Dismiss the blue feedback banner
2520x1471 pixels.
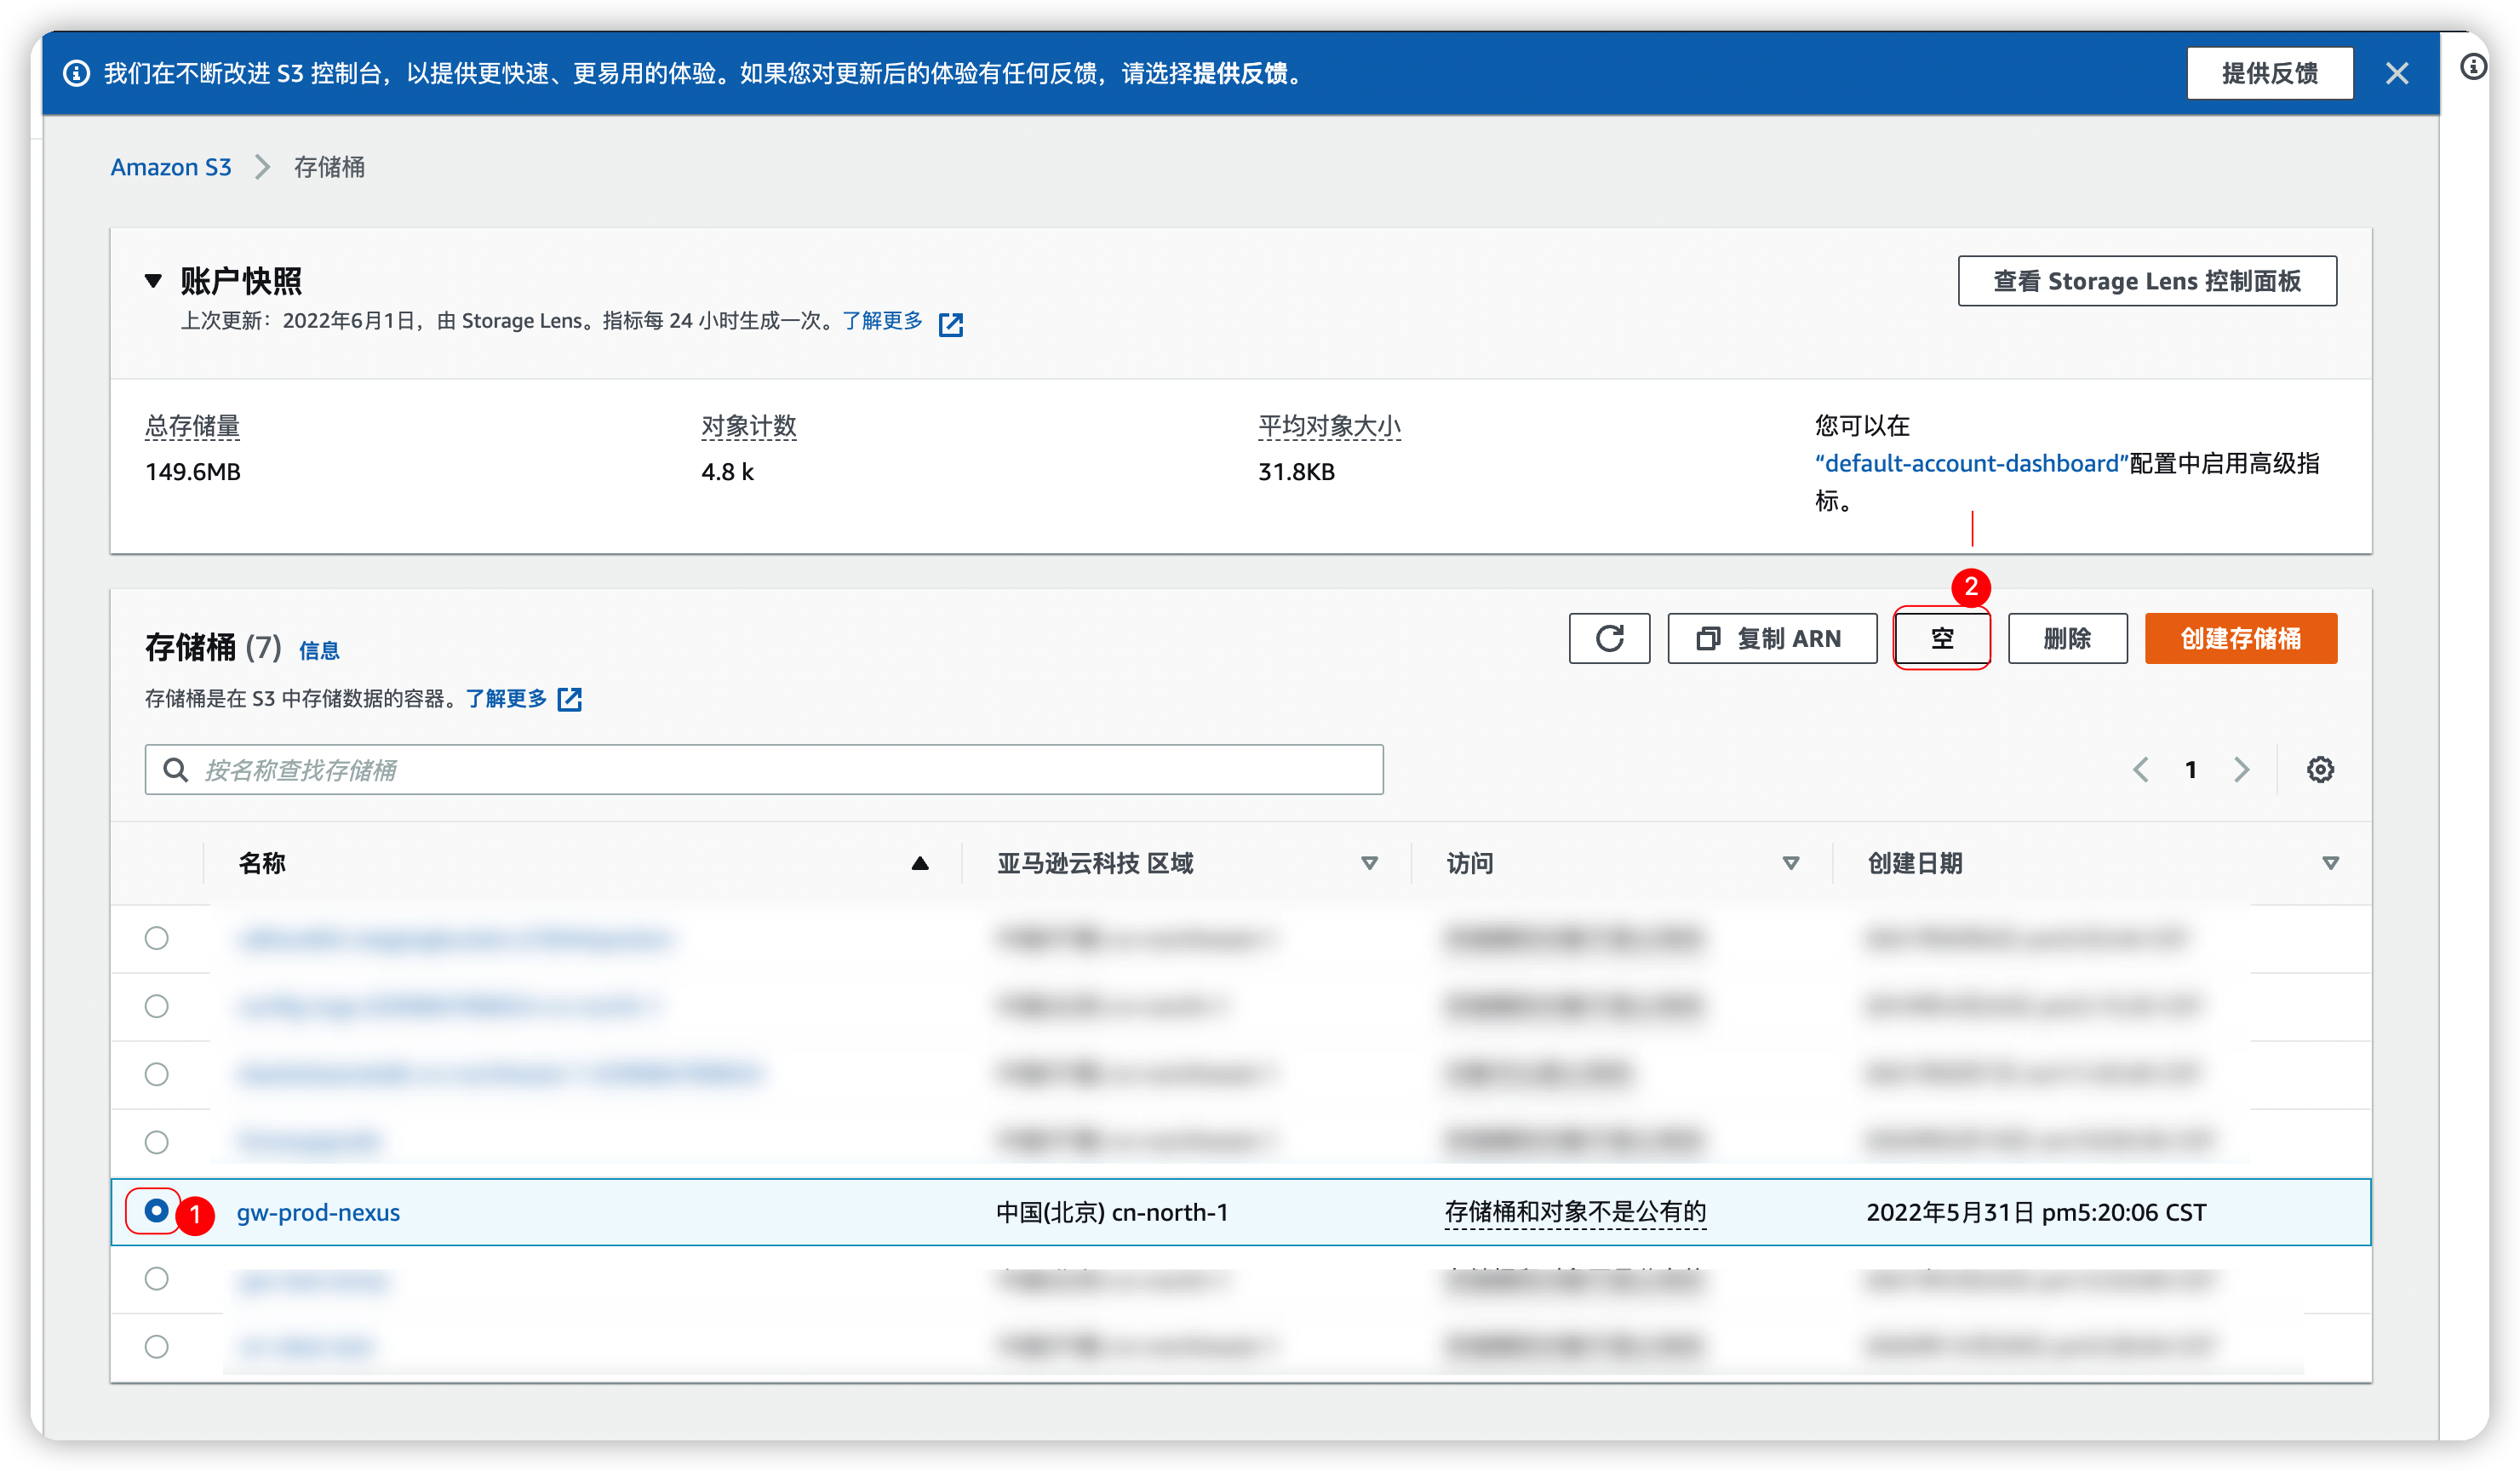tap(2396, 73)
